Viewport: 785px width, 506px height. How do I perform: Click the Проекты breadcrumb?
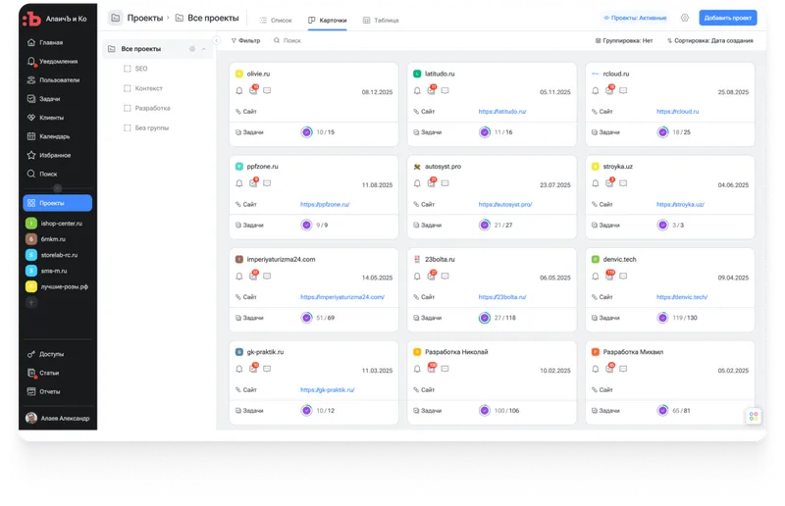[x=144, y=18]
